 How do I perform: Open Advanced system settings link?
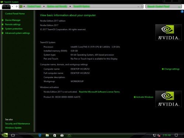tap(17, 33)
